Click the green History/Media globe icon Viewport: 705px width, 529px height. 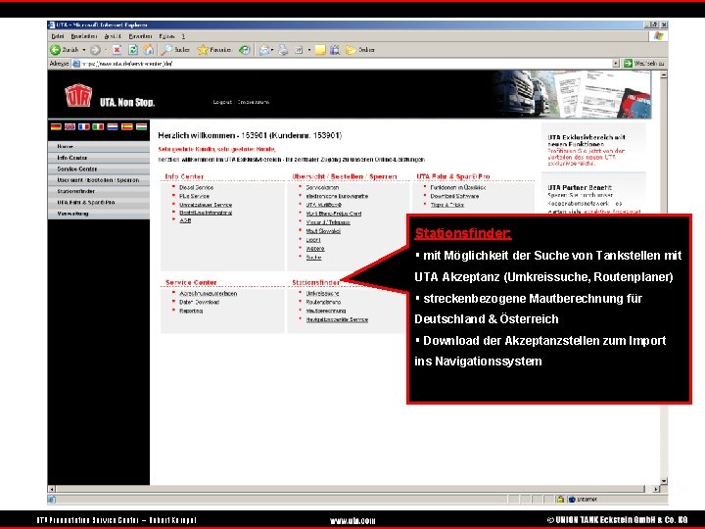coord(244,50)
